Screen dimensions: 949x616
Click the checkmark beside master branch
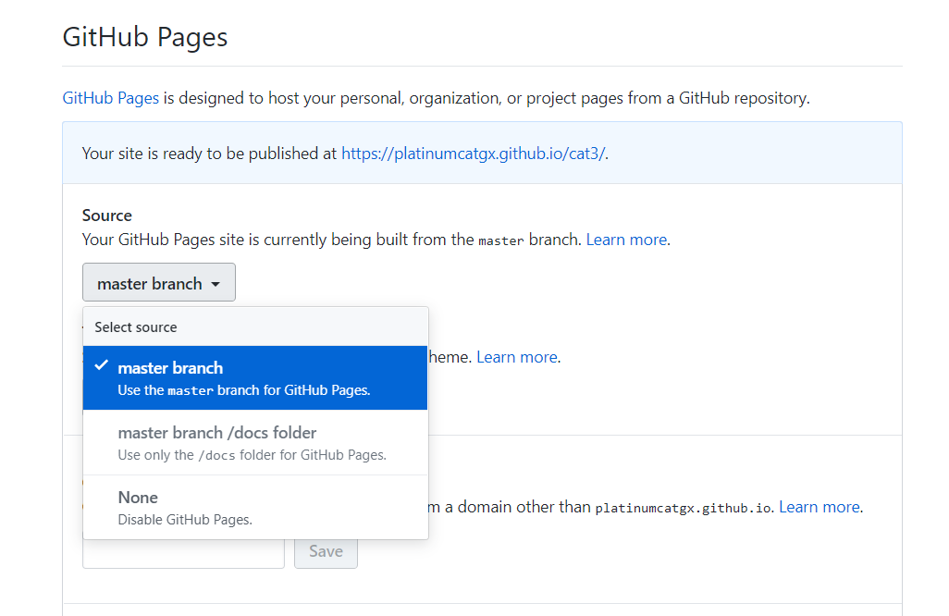[x=102, y=364]
